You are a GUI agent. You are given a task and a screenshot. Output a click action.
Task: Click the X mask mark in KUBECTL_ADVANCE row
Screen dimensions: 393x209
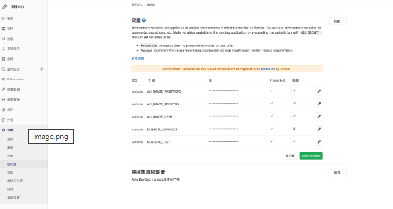(x=294, y=129)
